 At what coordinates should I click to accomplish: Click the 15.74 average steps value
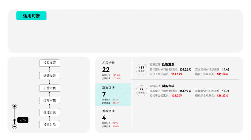tap(226, 91)
